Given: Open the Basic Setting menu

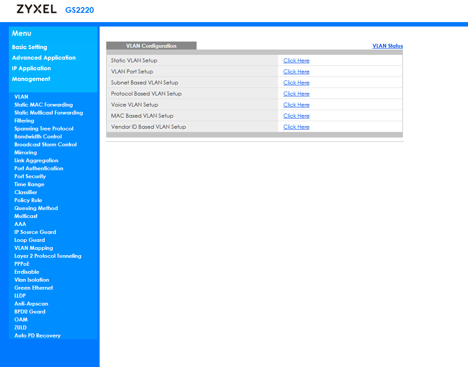Looking at the screenshot, I should pos(30,47).
